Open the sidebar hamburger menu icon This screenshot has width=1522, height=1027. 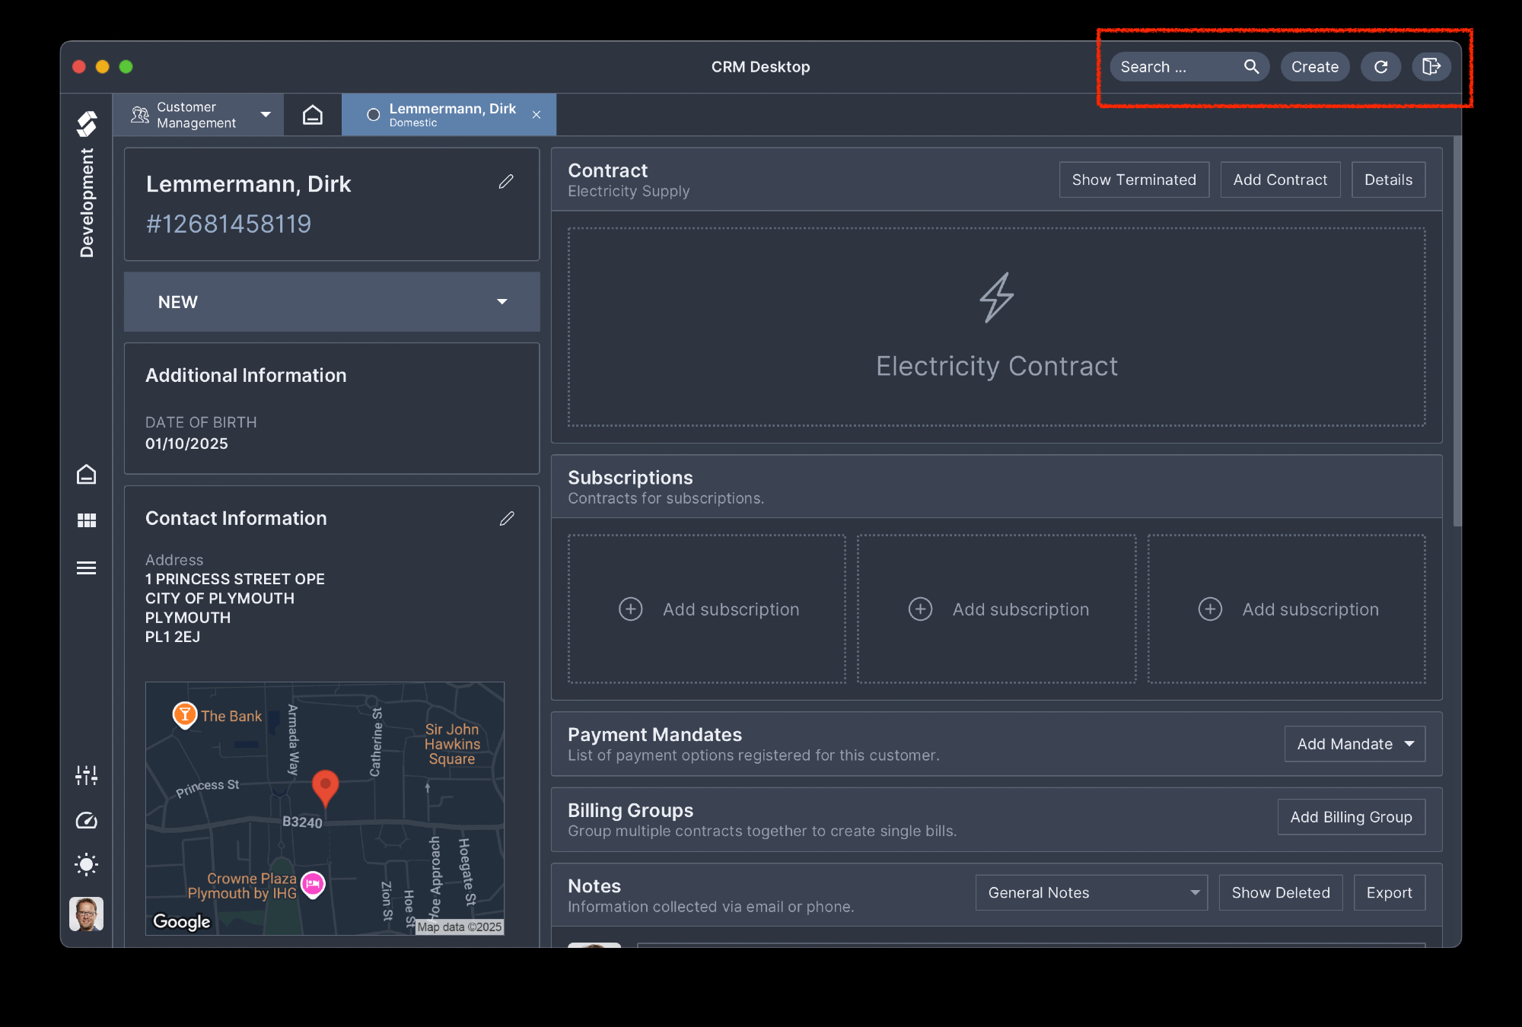coord(87,568)
